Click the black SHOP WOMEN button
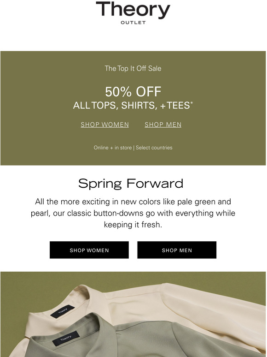The image size is (267, 357). (x=89, y=250)
